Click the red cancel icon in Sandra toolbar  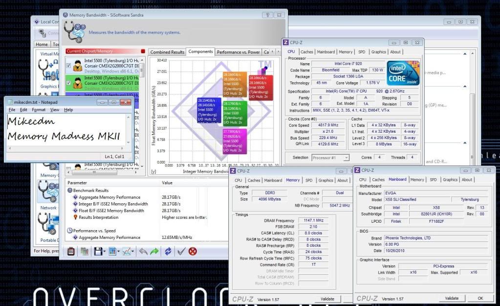pos(193,251)
